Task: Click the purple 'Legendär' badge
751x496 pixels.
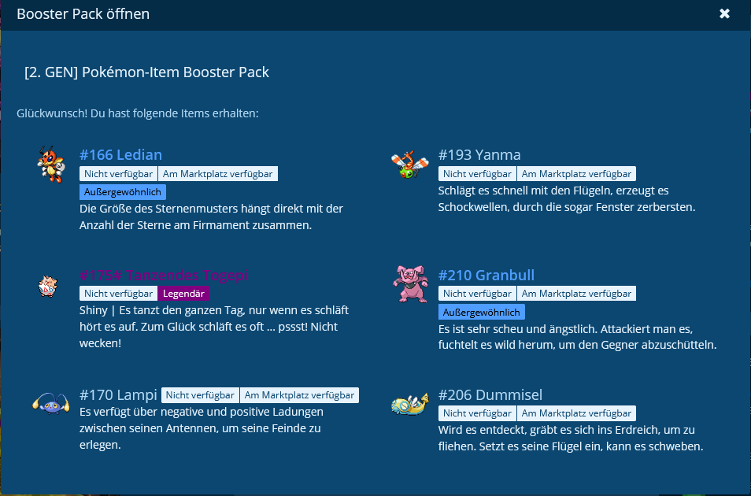Action: pos(183,294)
